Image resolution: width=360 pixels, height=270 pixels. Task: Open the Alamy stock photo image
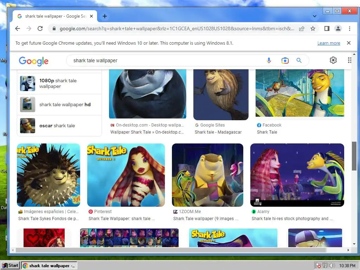coord(297,175)
